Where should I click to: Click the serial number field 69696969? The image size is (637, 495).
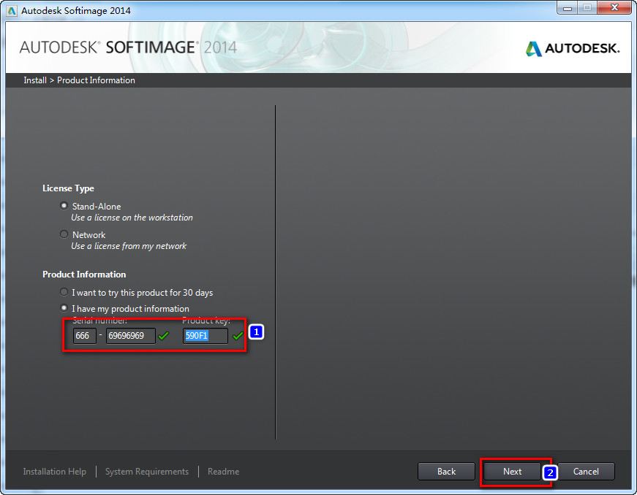130,336
